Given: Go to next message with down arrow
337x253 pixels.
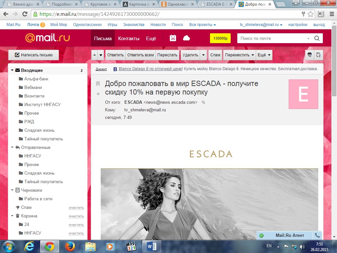Looking at the screenshot, I should pyautogui.click(x=101, y=55).
